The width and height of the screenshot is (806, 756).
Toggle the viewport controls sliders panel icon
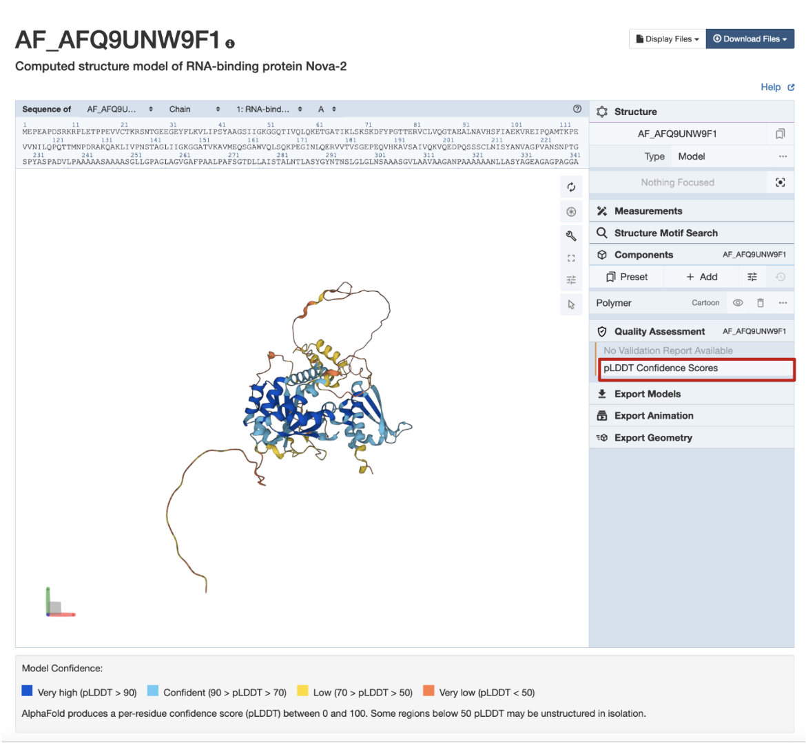[571, 280]
